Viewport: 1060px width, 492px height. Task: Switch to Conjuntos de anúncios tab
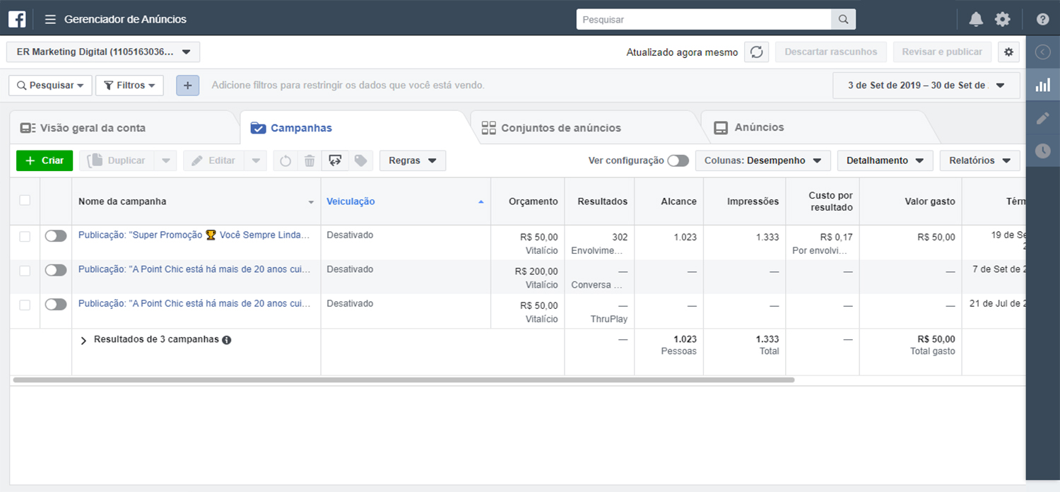(560, 128)
